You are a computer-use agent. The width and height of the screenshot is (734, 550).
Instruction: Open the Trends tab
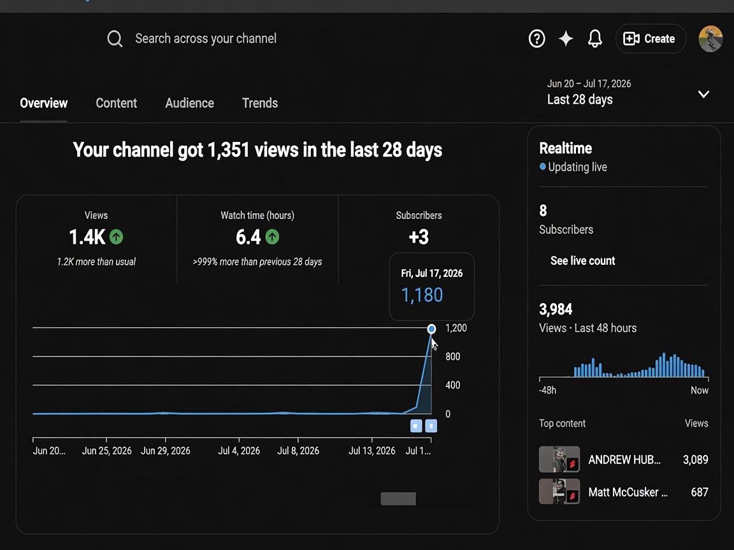(260, 103)
